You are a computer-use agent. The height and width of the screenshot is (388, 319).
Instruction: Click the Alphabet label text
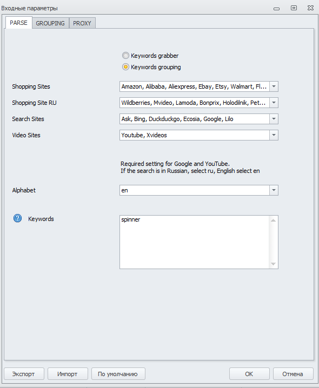24,190
